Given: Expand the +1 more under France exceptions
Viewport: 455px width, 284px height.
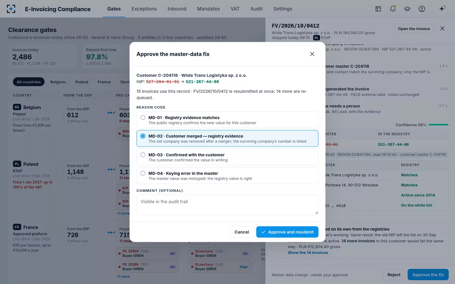Looking at the screenshot, I should 123,276.
